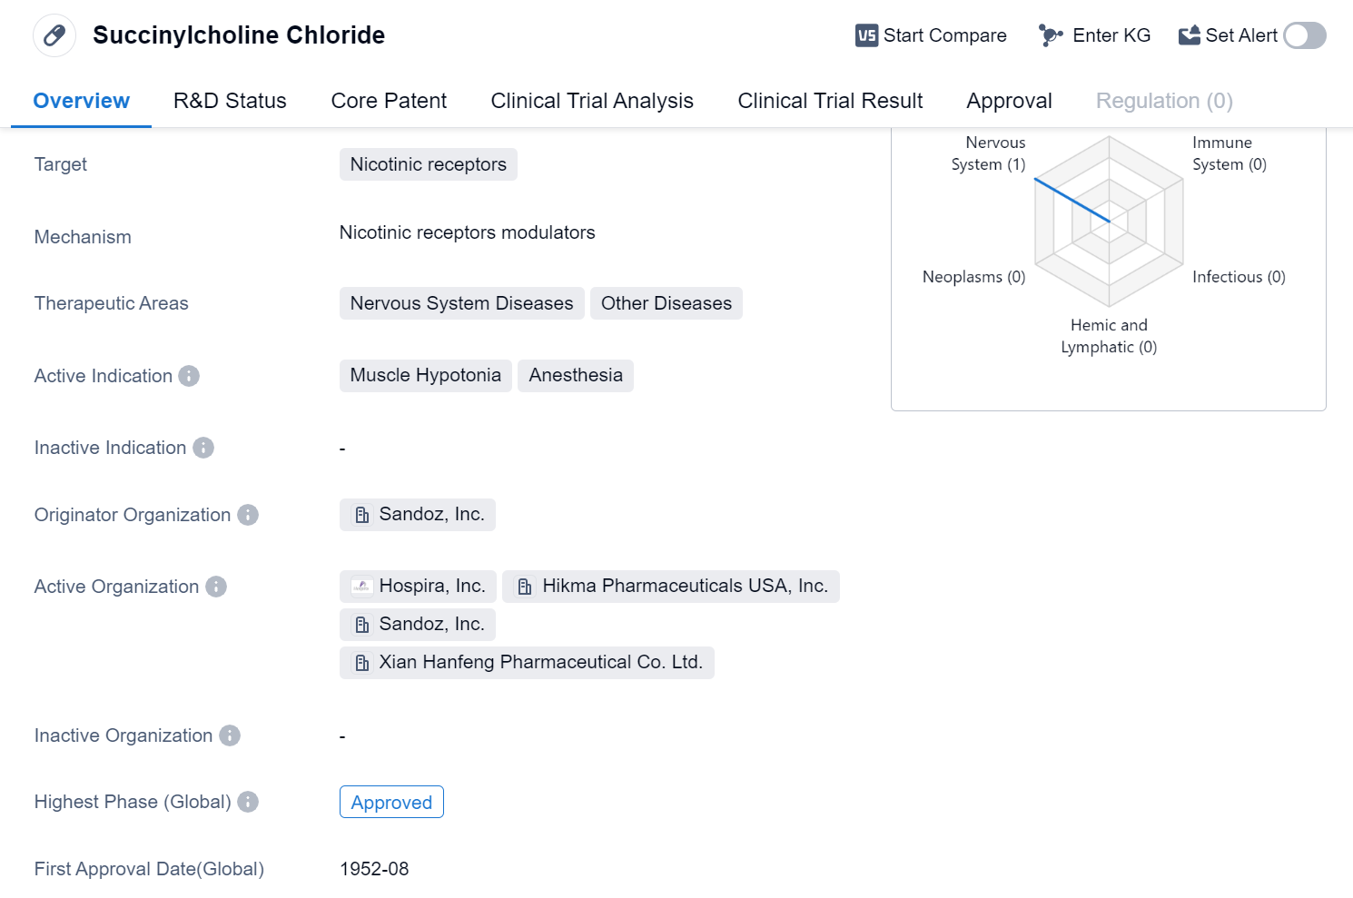Switch to the R&D Status tab
This screenshot has height=898, width=1353.
pyautogui.click(x=230, y=101)
